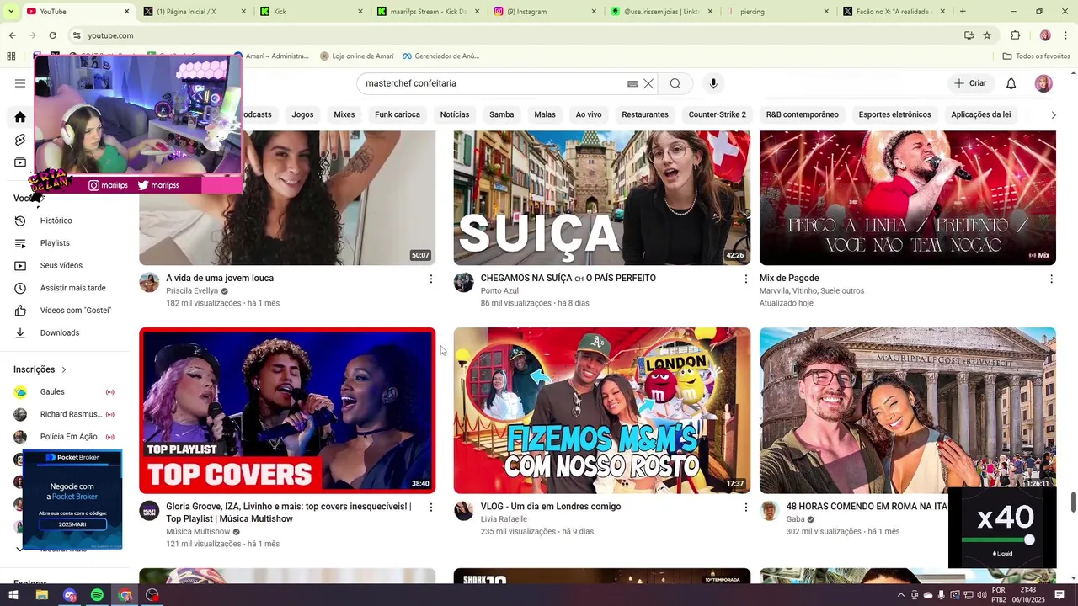Expand the Inscrições section chevron
Screen dimensions: 1078x606
coord(63,369)
